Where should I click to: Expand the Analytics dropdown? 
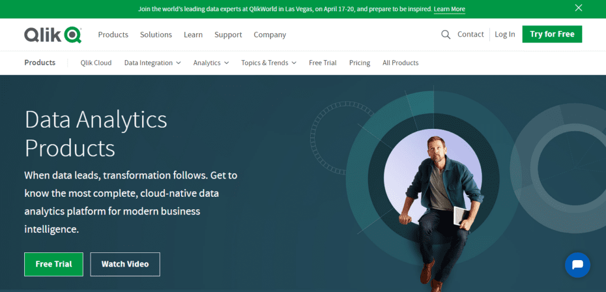tap(211, 63)
